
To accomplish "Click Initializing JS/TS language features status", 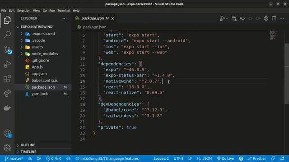I will click(x=107, y=158).
